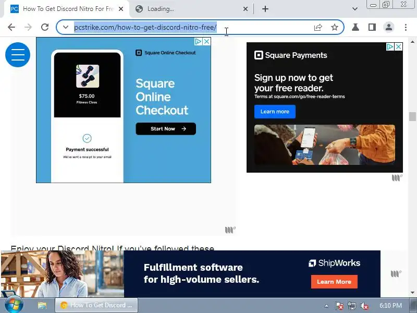Click the Square Online Checkout headline
Image resolution: width=417 pixels, height=313 pixels.
[162, 97]
